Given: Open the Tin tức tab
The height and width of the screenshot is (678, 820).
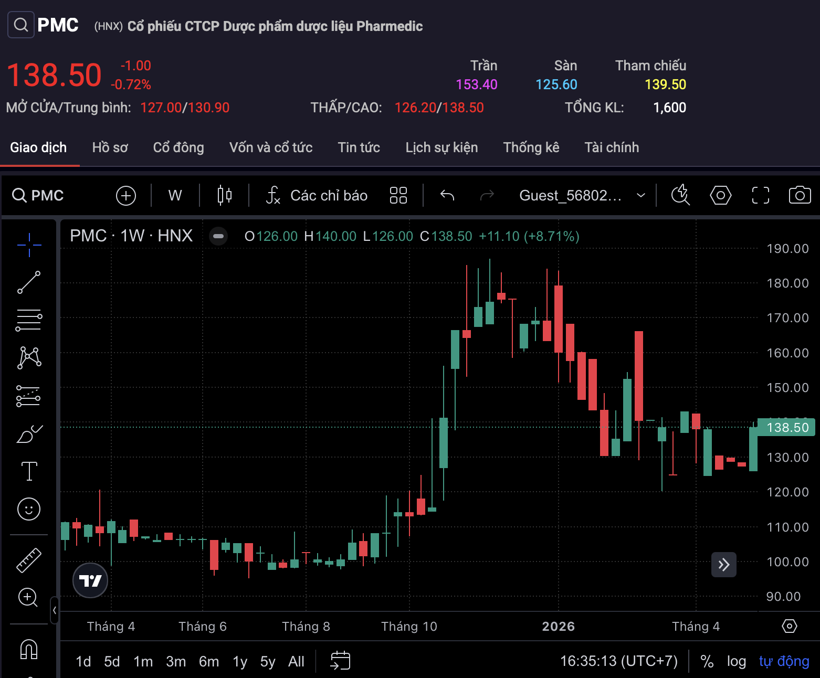Looking at the screenshot, I should click(x=359, y=147).
